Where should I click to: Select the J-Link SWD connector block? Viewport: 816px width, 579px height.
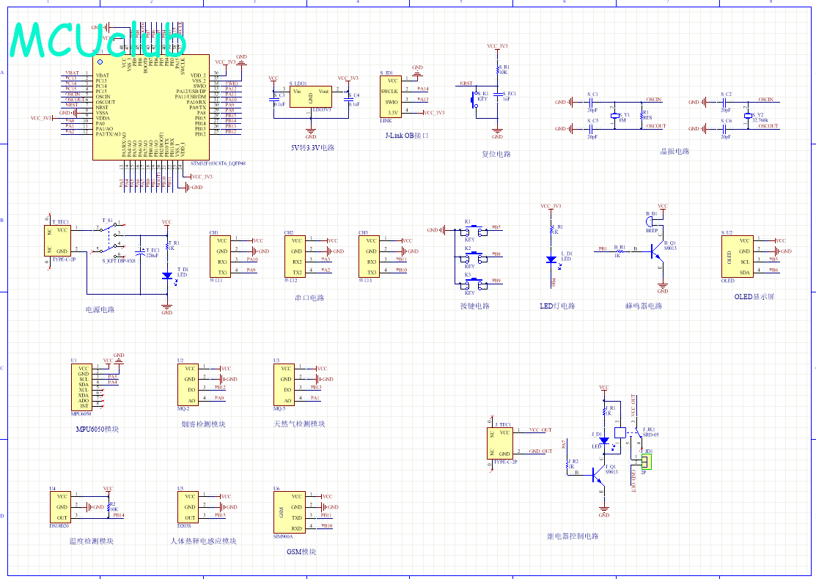pyautogui.click(x=390, y=97)
